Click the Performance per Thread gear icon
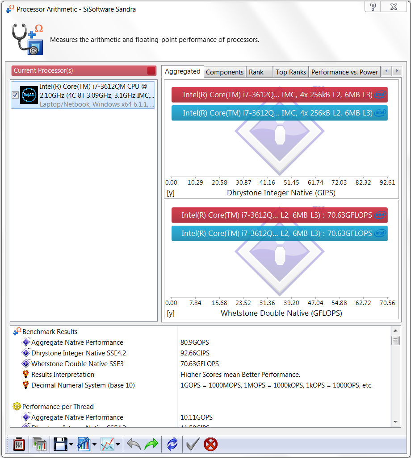Viewport: 411px width, 458px height. tap(17, 406)
